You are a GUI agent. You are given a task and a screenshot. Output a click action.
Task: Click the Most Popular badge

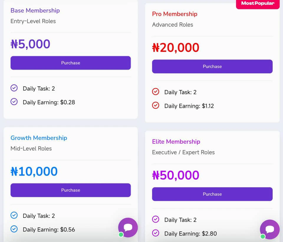click(x=258, y=4)
